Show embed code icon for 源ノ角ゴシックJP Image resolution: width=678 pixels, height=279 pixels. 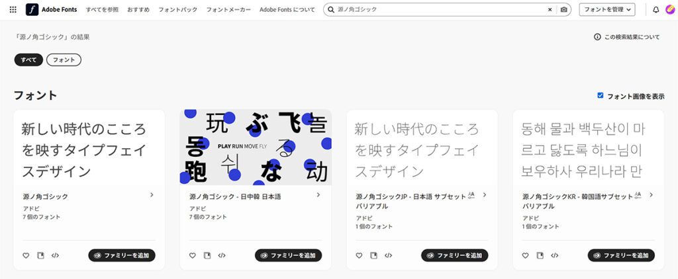(x=388, y=256)
